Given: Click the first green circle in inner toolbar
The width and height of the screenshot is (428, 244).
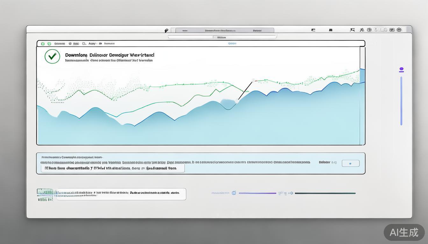Looking at the screenshot, I should pyautogui.click(x=43, y=44).
